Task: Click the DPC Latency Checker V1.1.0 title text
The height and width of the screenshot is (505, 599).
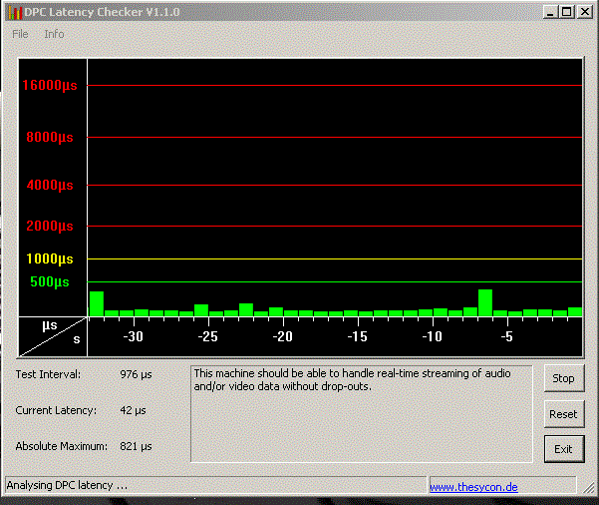Action: [x=102, y=12]
